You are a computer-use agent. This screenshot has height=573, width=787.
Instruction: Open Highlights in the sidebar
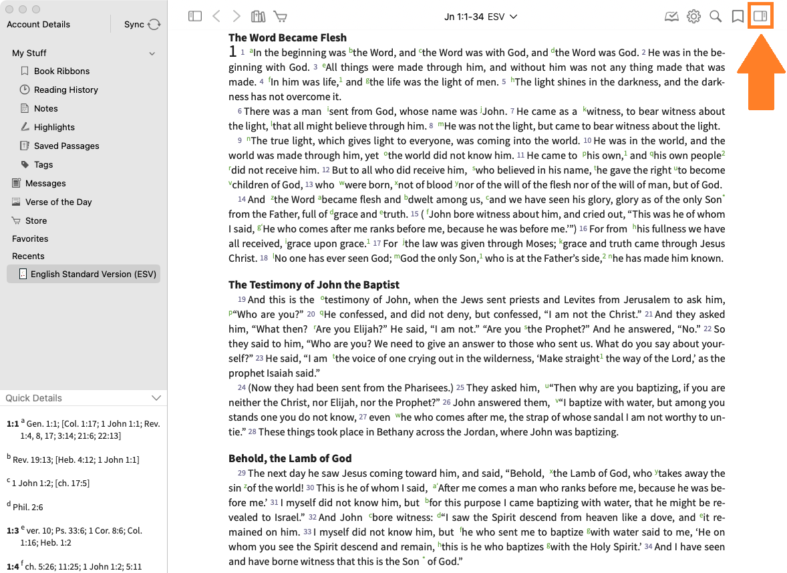[x=54, y=127]
